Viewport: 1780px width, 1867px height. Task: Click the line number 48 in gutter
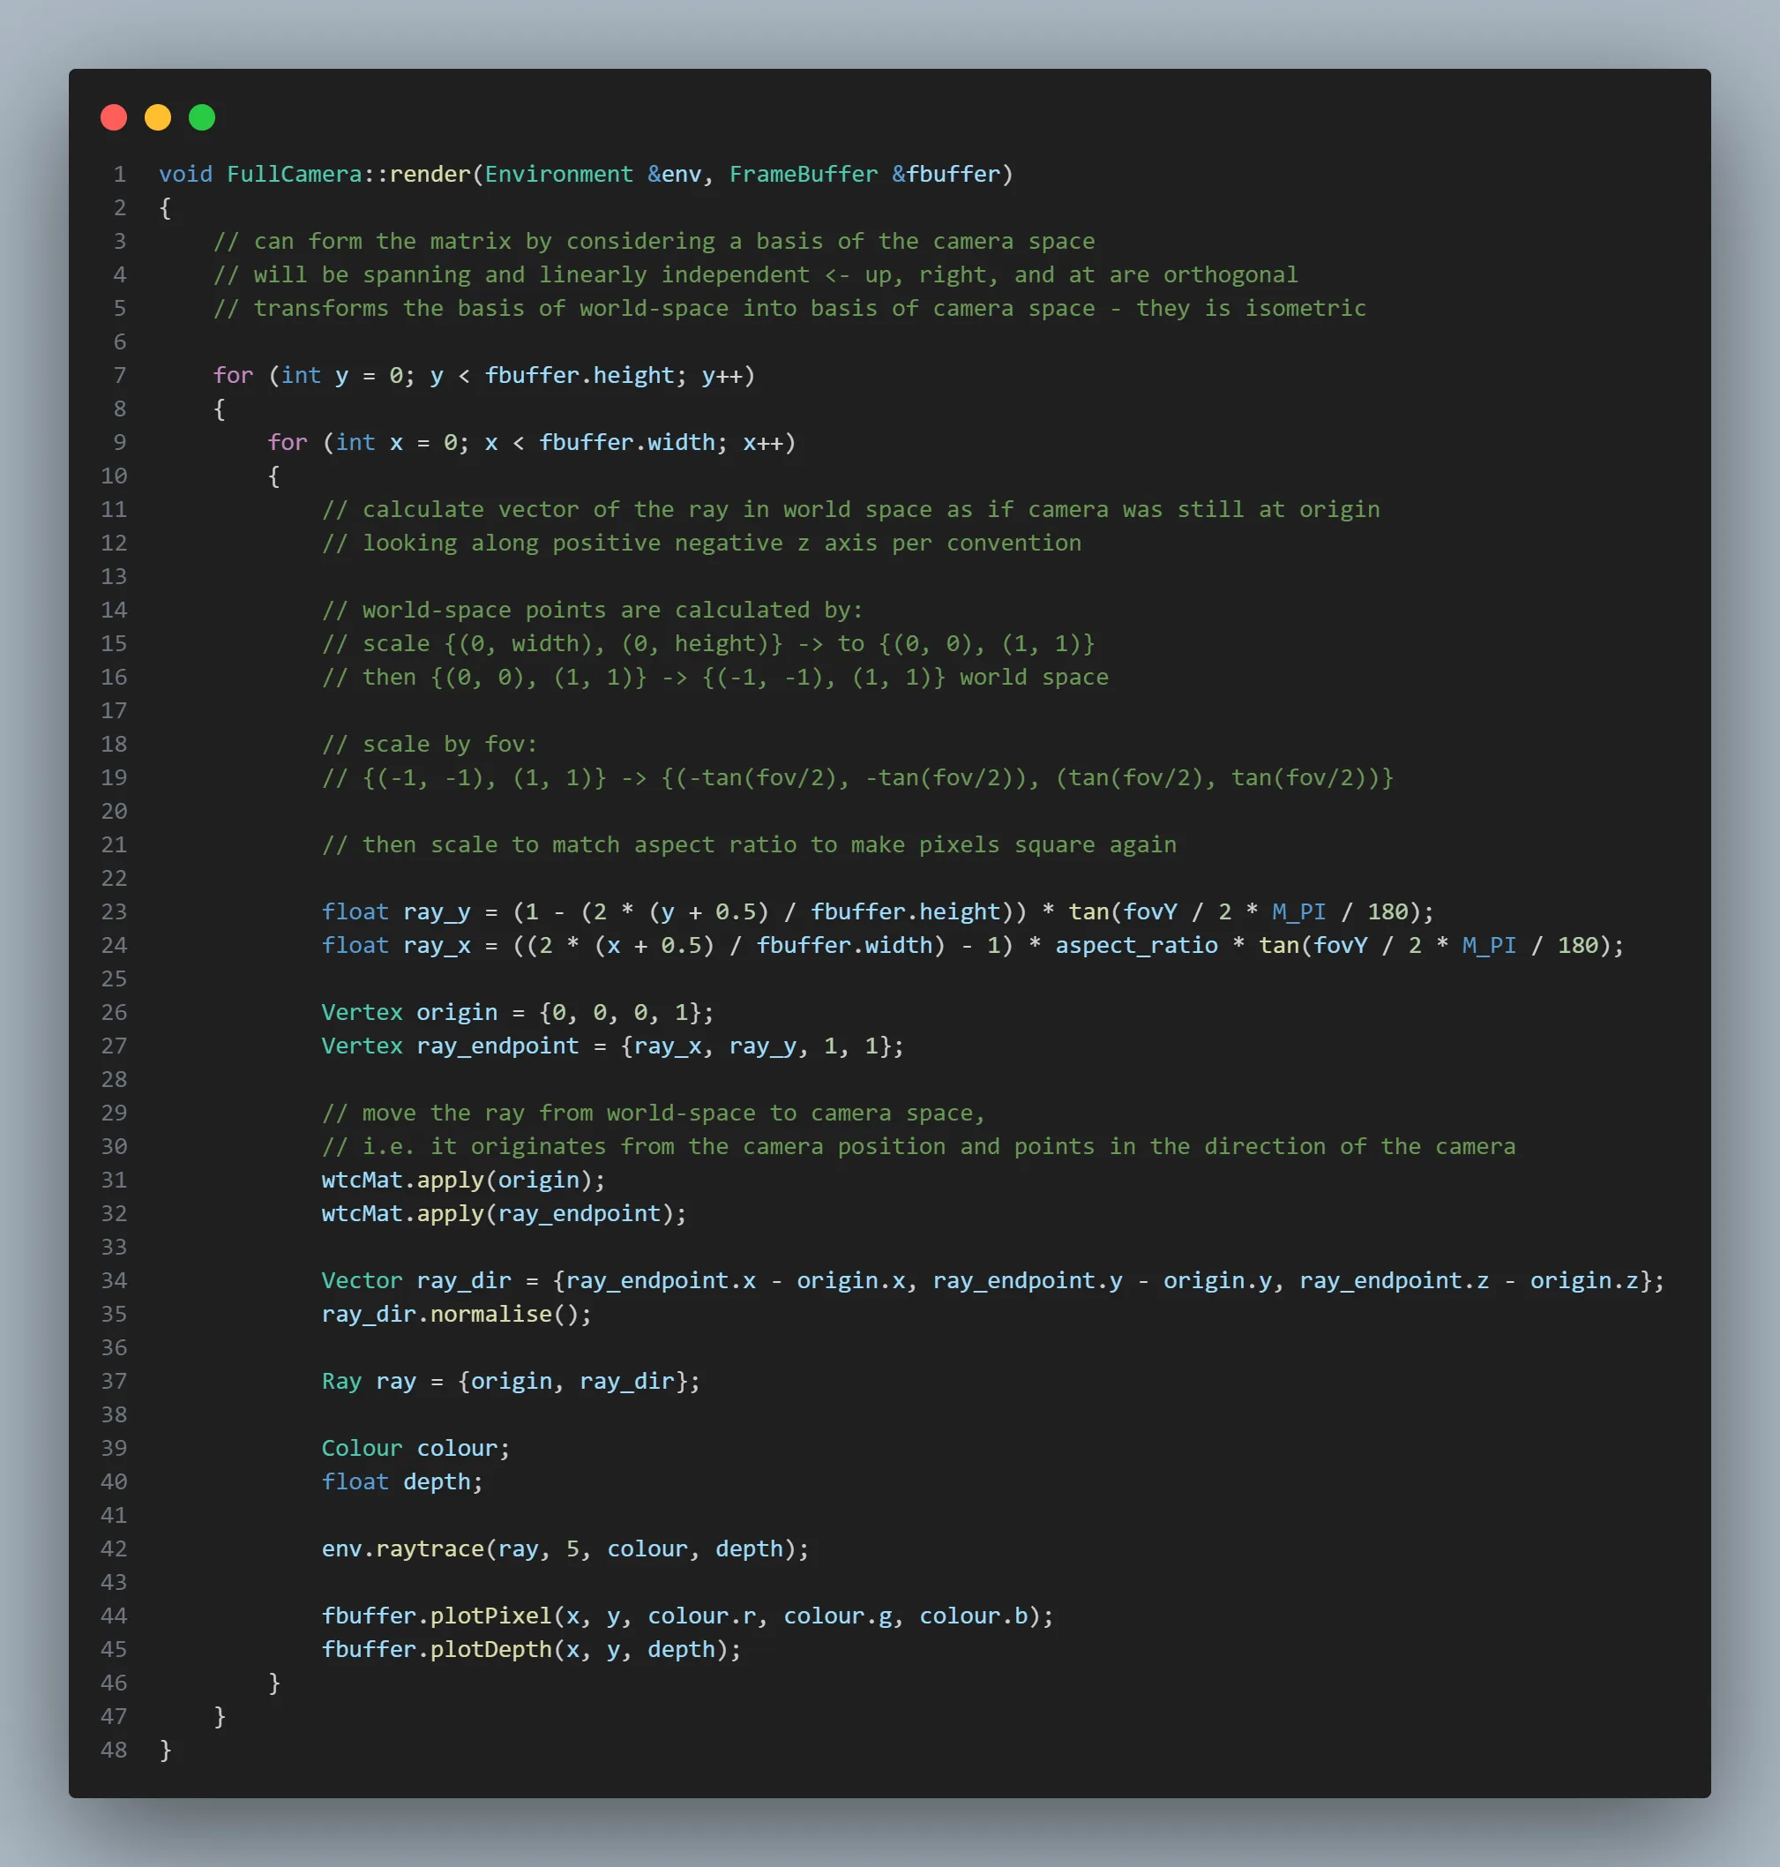(114, 1751)
